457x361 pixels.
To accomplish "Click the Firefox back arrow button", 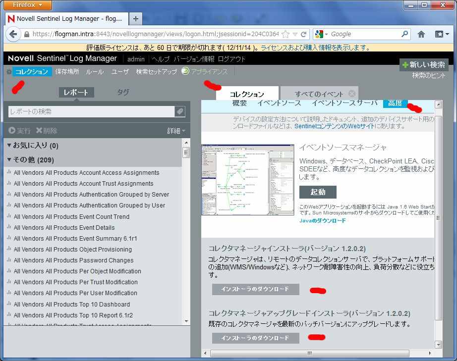I will click(x=13, y=34).
